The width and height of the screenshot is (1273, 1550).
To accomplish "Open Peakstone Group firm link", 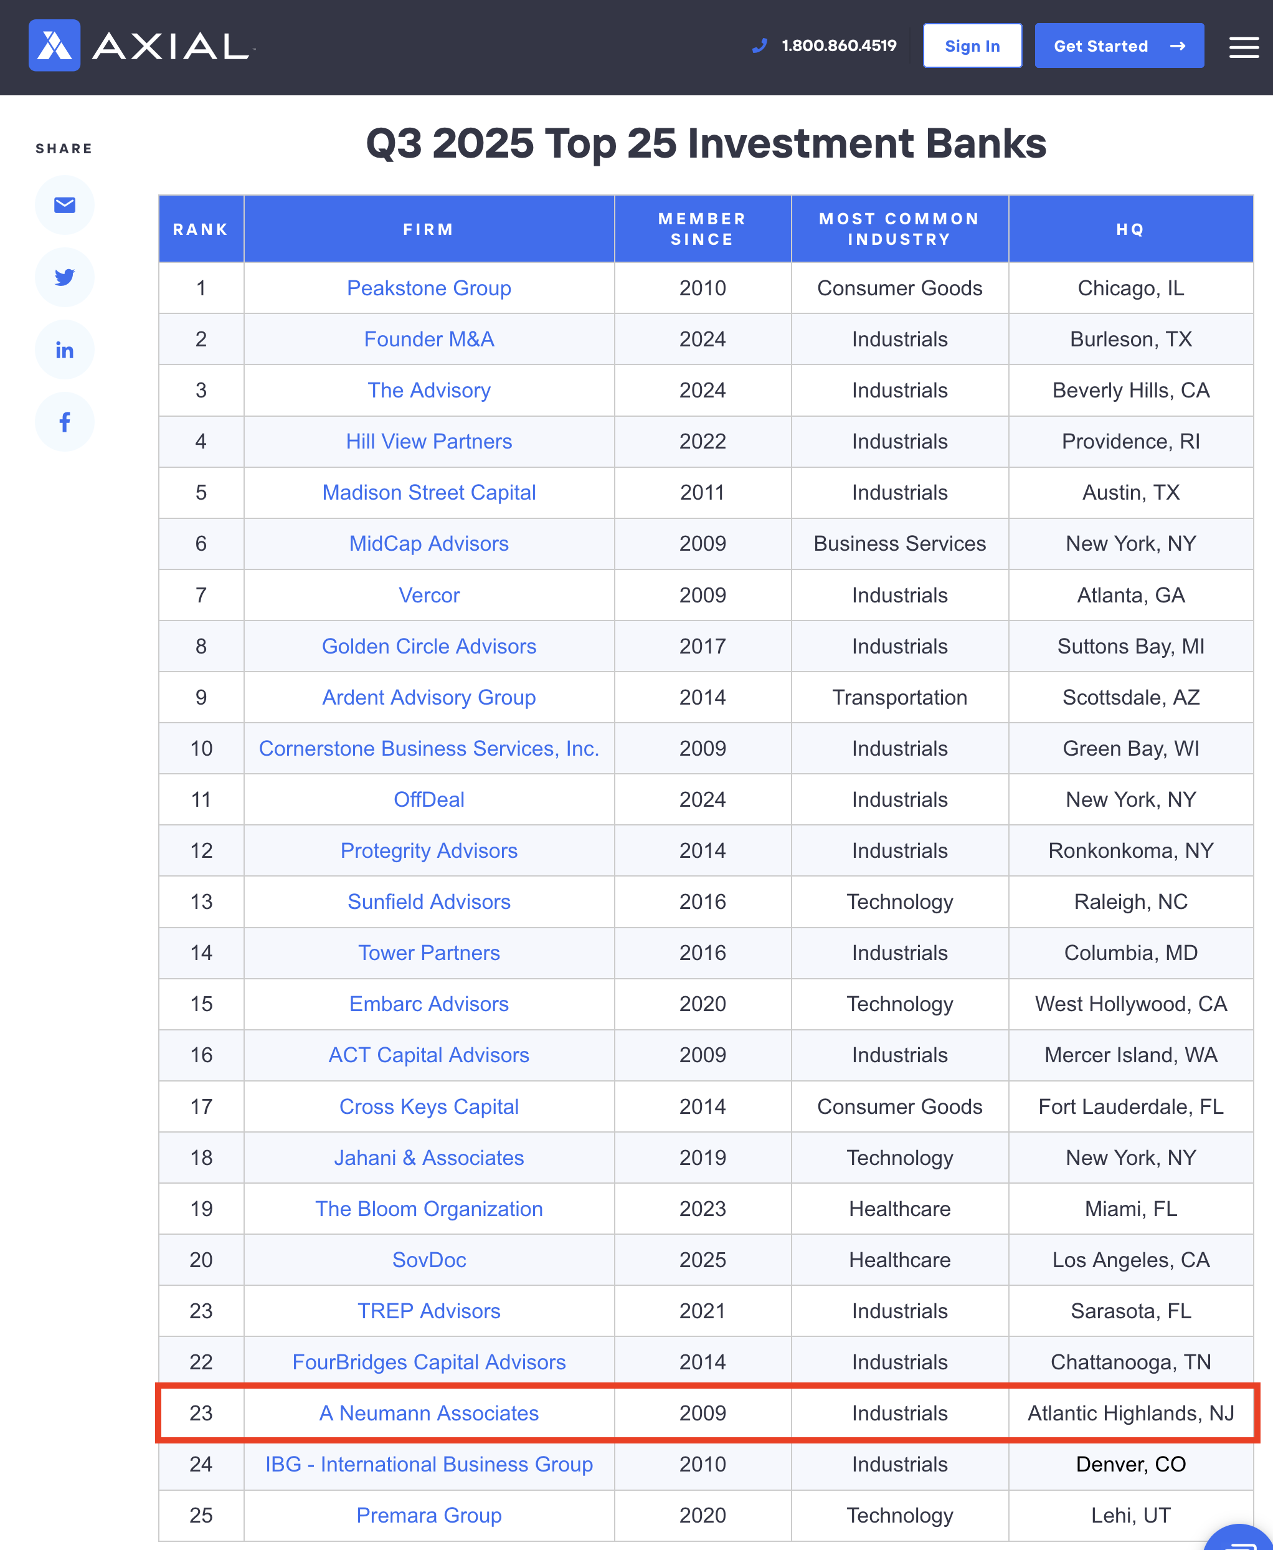I will coord(429,288).
